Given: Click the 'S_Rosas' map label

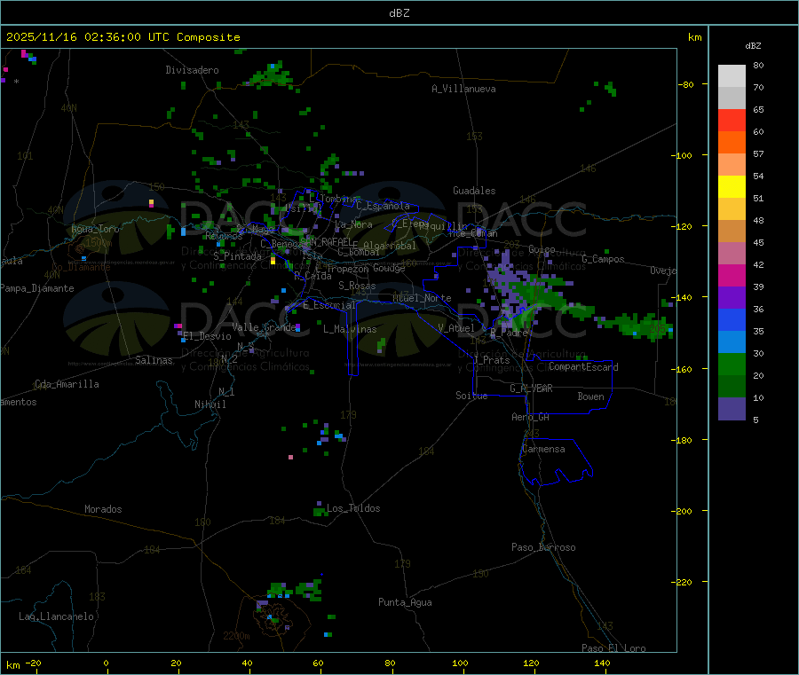Looking at the screenshot, I should 357,286.
